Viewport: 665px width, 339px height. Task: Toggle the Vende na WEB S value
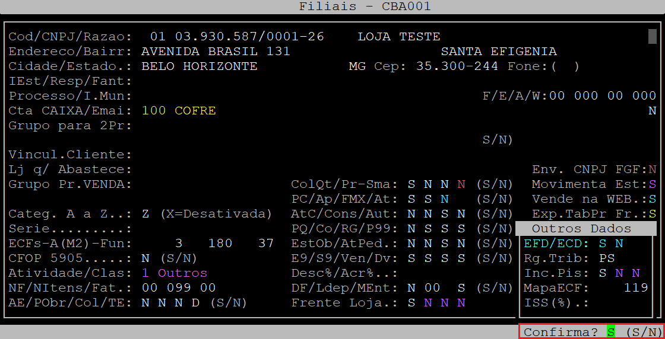coord(652,199)
